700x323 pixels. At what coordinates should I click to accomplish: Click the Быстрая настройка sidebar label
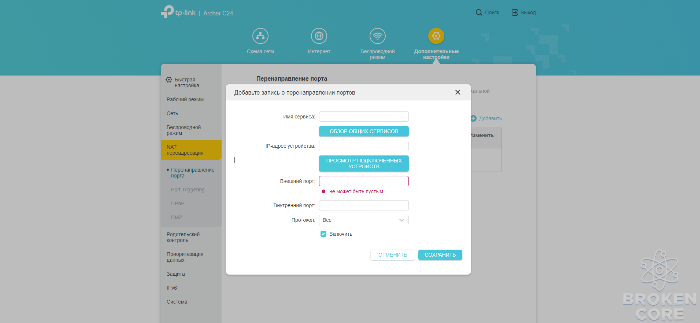[187, 82]
